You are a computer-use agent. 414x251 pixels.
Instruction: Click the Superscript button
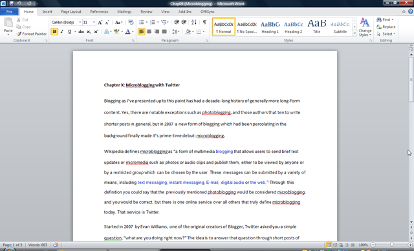point(96,32)
